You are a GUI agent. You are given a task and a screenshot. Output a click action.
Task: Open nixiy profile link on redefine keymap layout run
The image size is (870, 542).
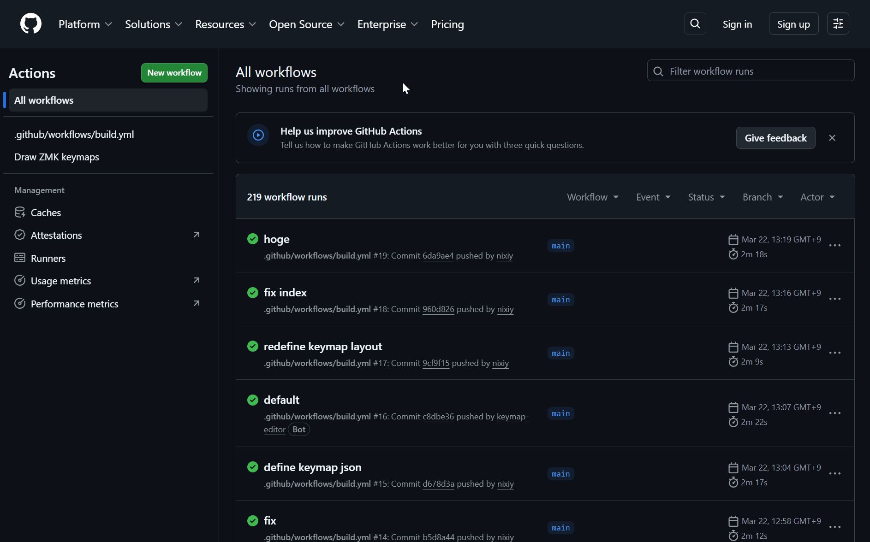501,363
